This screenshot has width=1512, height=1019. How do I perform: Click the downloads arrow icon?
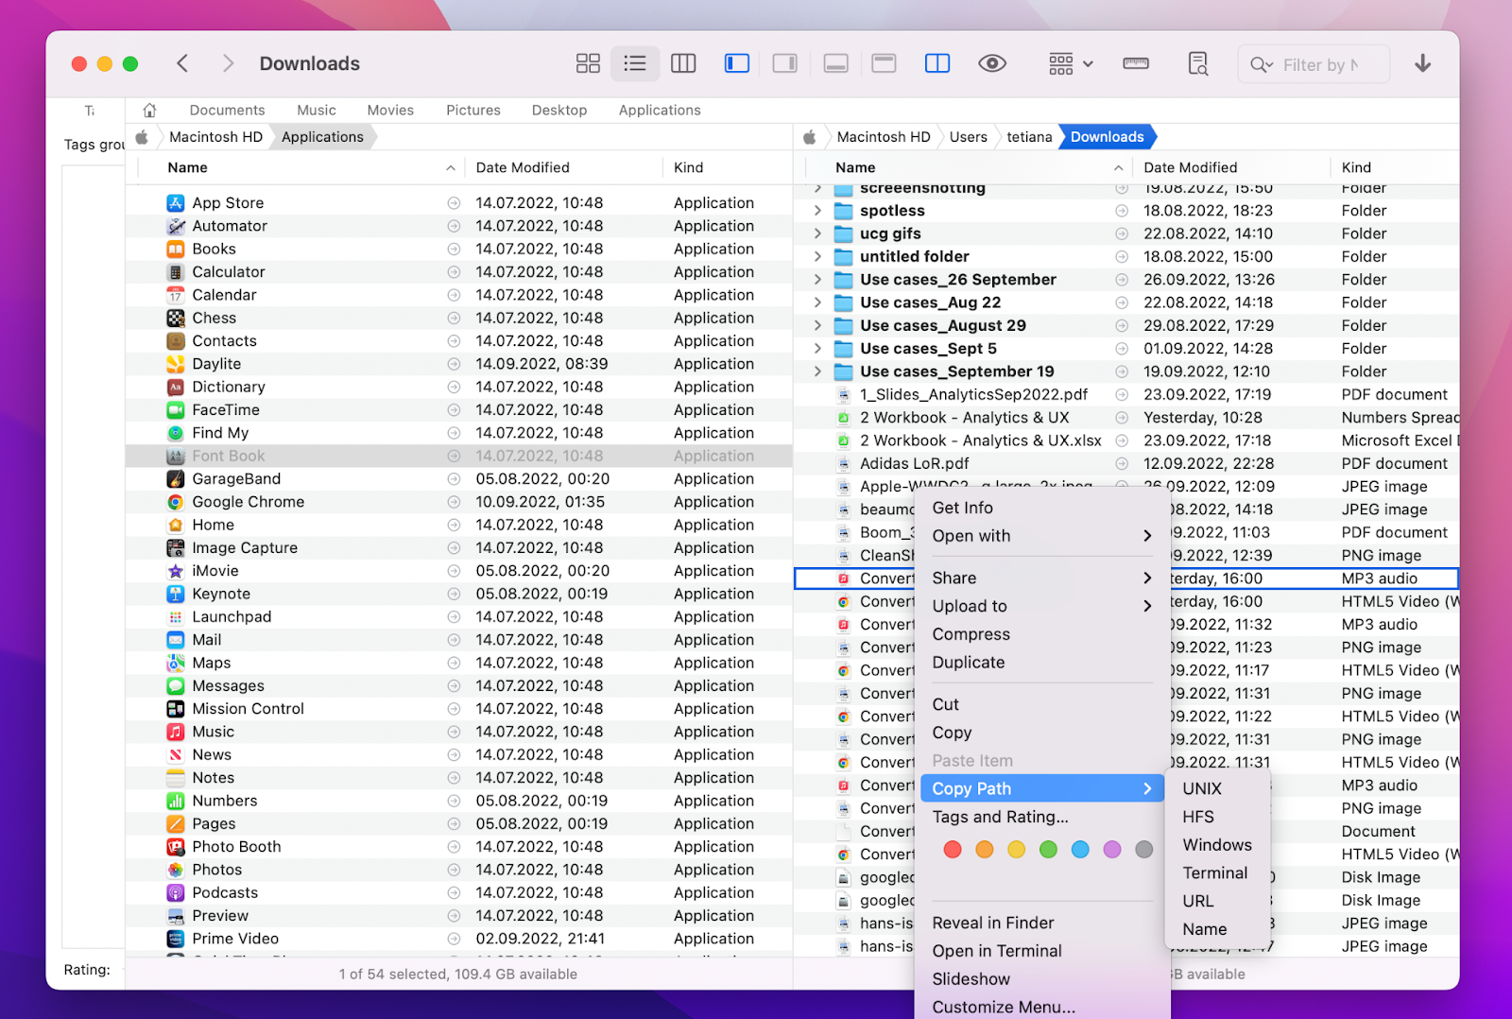pyautogui.click(x=1422, y=63)
